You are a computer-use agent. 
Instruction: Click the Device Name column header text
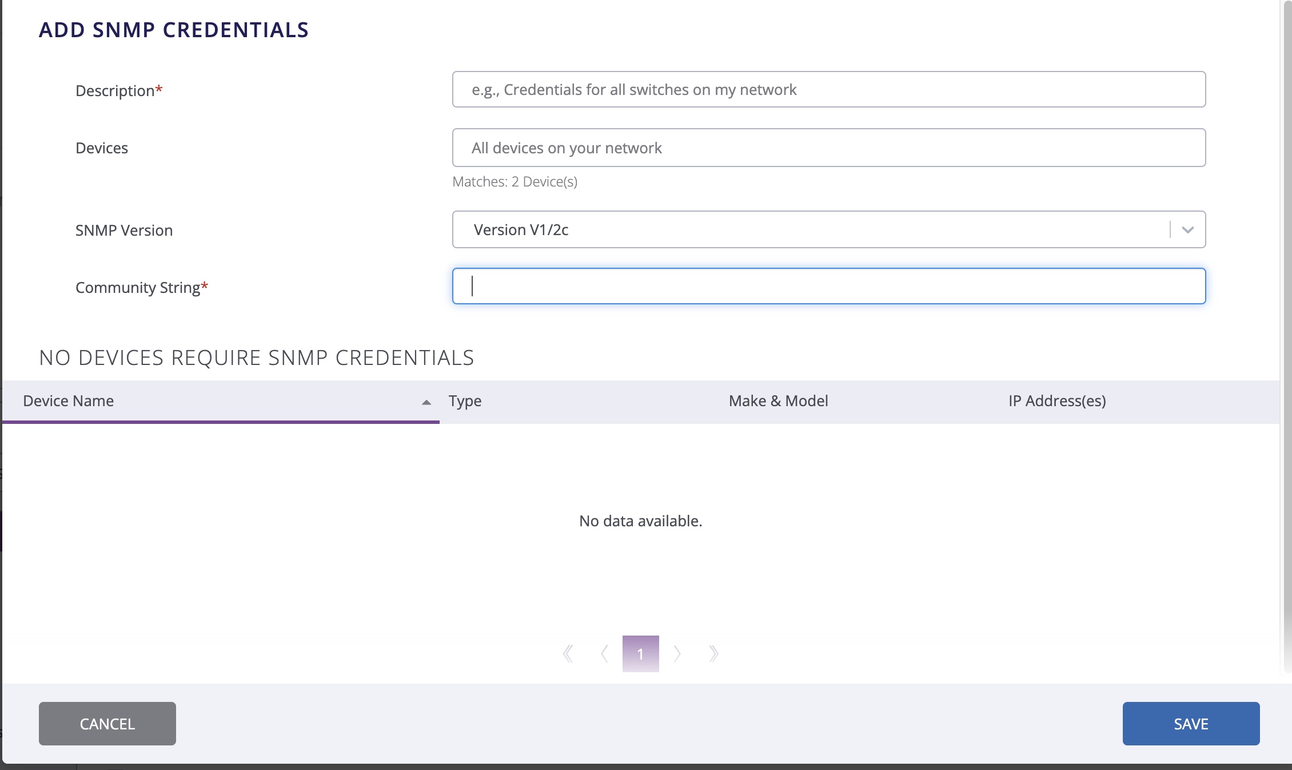click(x=69, y=401)
